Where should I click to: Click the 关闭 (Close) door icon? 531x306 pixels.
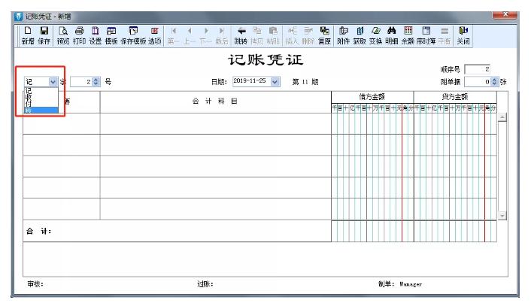(463, 35)
